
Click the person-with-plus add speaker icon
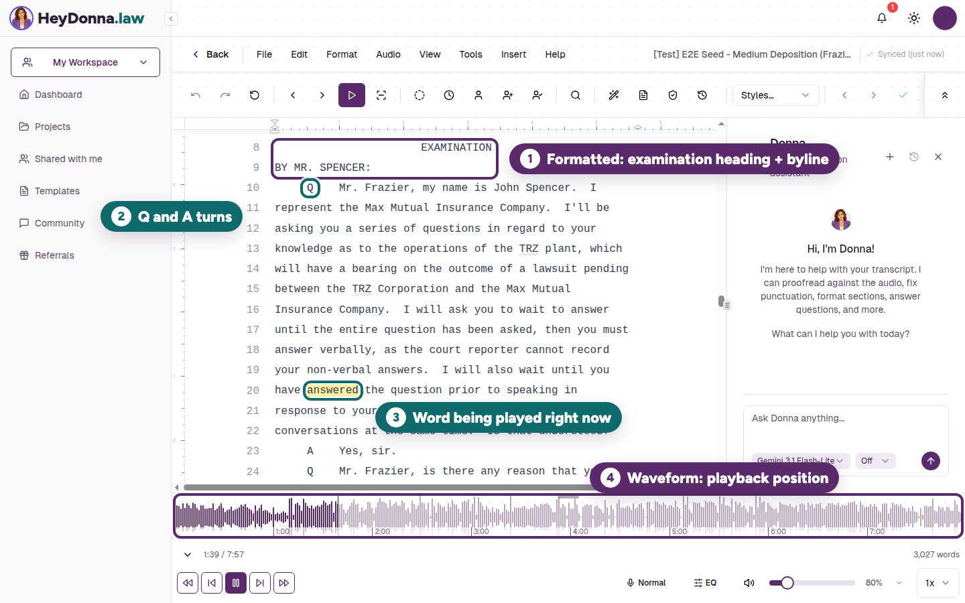(x=508, y=95)
